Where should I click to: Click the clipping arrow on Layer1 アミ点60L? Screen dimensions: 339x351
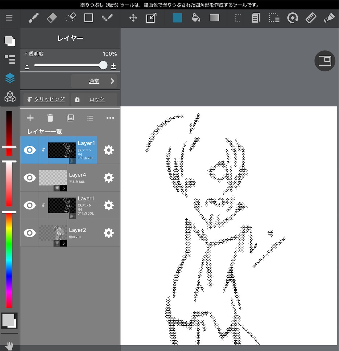[x=43, y=205]
